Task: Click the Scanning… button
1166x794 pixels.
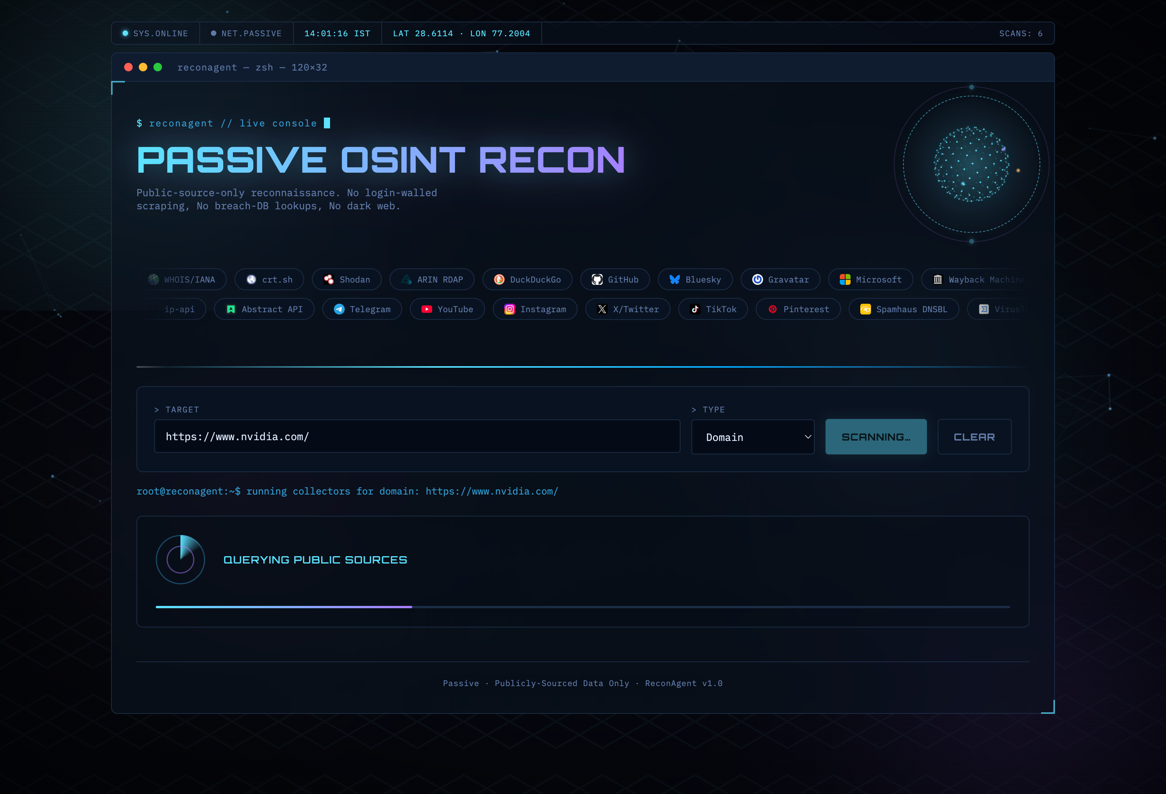Action: pos(876,437)
